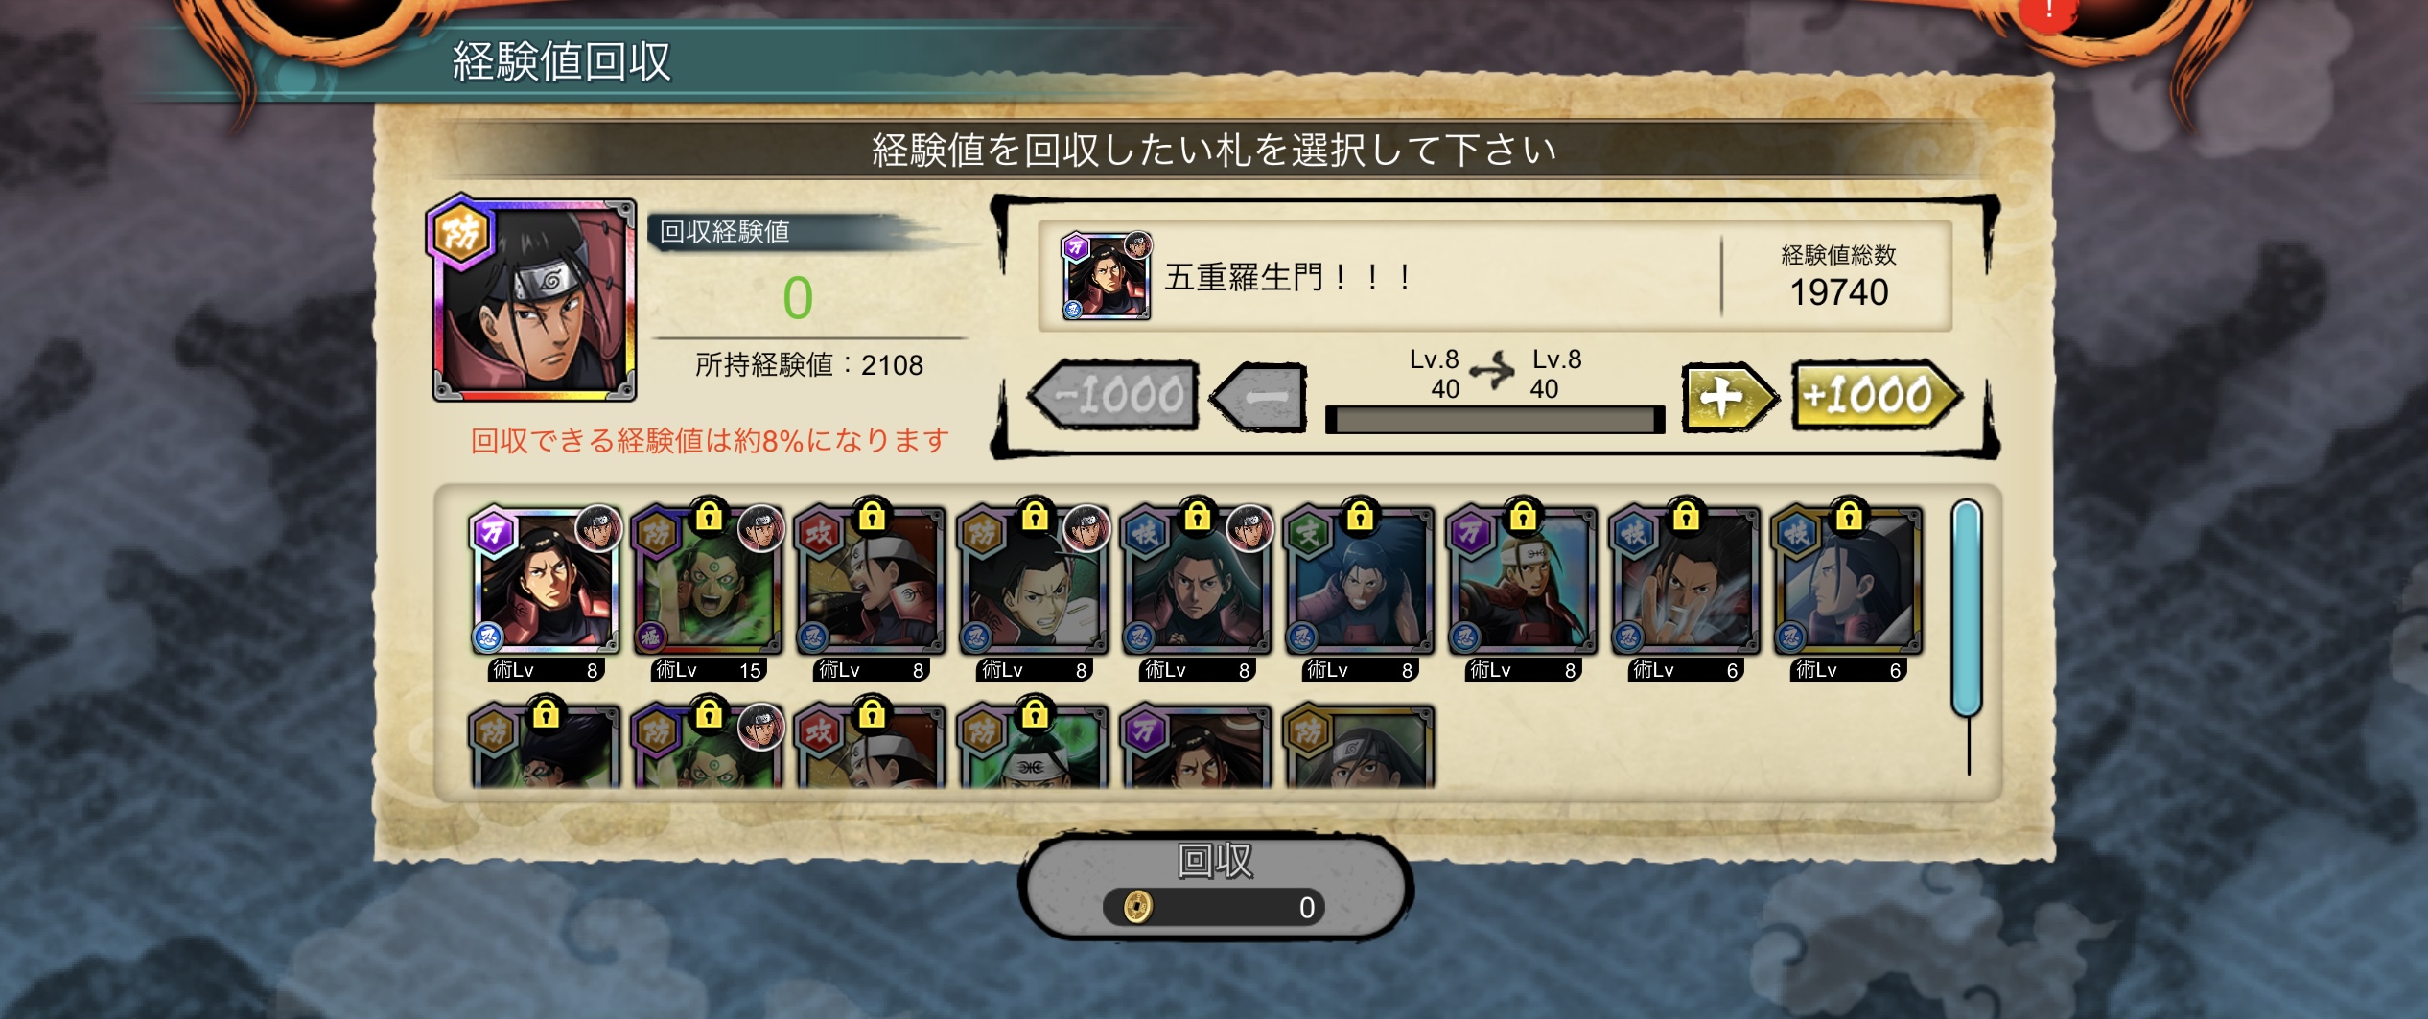This screenshot has height=1019, width=2428.
Task: Select the blue 技 card with 術Lv 8
Action: coord(1197,581)
